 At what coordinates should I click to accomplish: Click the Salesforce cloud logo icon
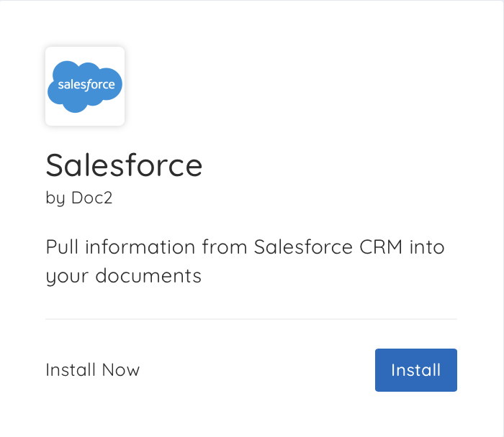click(x=85, y=87)
